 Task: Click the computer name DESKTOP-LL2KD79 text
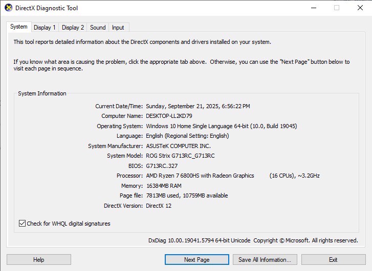pyautogui.click(x=169, y=116)
